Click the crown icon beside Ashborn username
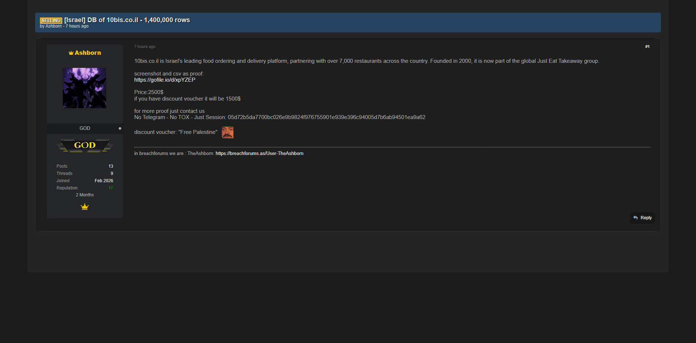This screenshot has height=343, width=696. (x=71, y=53)
